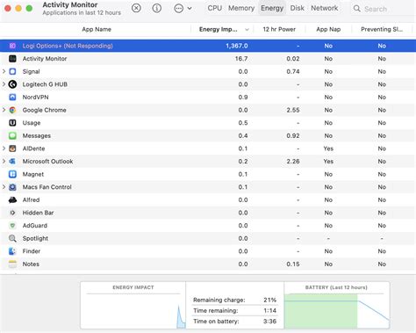Screen dimensions: 416x333
Task: Sort by 12 hr Power column
Action: [279, 29]
